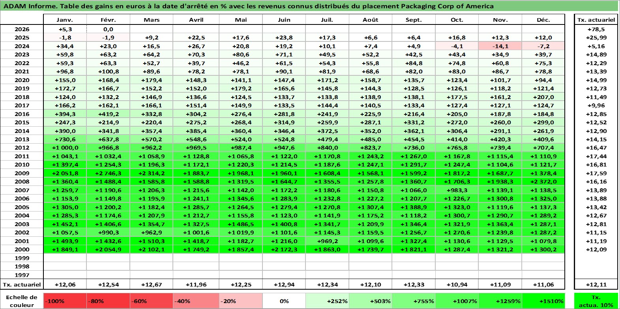This screenshot has height=309, width=620.
Task: Click the cell +2 172,3 in 2000
Action: [284, 249]
